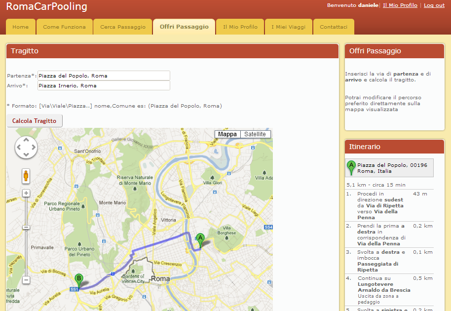This screenshot has height=311, width=451.
Task: Click the tree icon below Villa Borghese
Action: click(x=226, y=238)
